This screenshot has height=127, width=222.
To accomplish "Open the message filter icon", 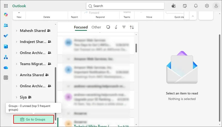I will (124, 27).
